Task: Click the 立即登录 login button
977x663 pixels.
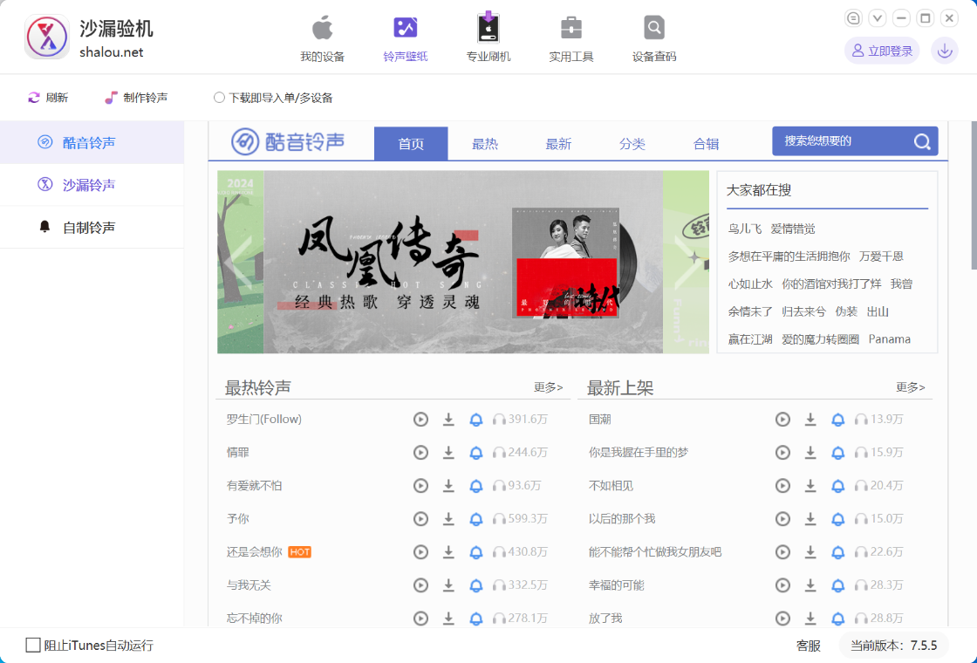Action: 882,51
